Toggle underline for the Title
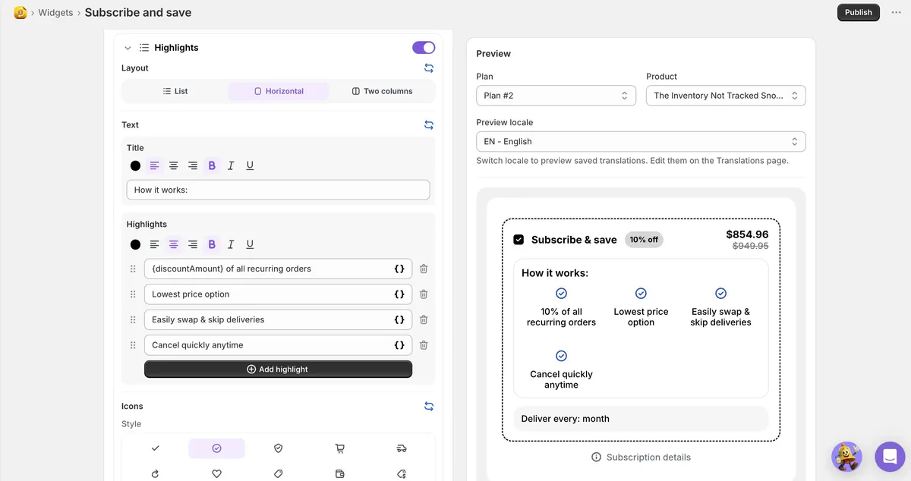Image resolution: width=911 pixels, height=481 pixels. click(x=250, y=165)
